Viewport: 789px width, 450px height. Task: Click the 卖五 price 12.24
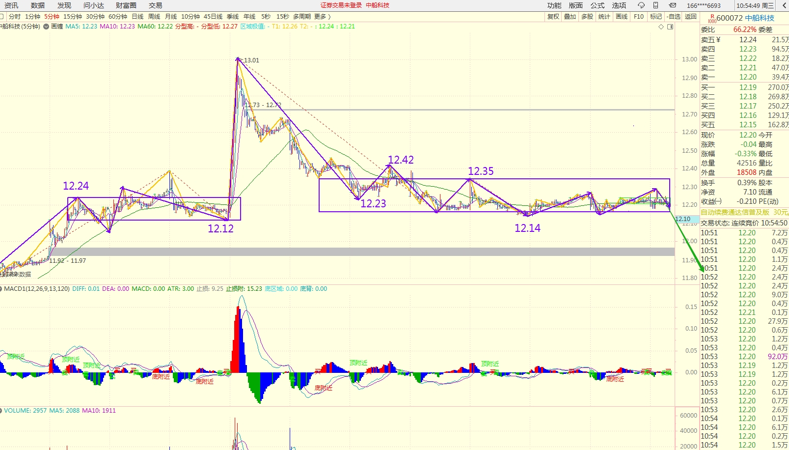coord(748,40)
